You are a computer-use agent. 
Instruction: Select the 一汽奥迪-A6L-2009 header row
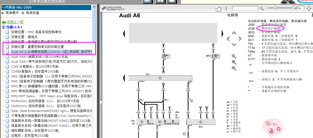pyautogui.click(x=46, y=8)
